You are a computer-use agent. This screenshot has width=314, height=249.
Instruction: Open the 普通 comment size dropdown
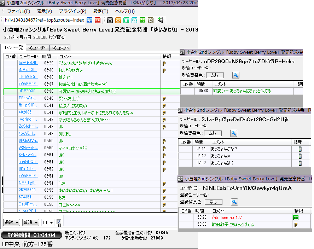(31, 222)
